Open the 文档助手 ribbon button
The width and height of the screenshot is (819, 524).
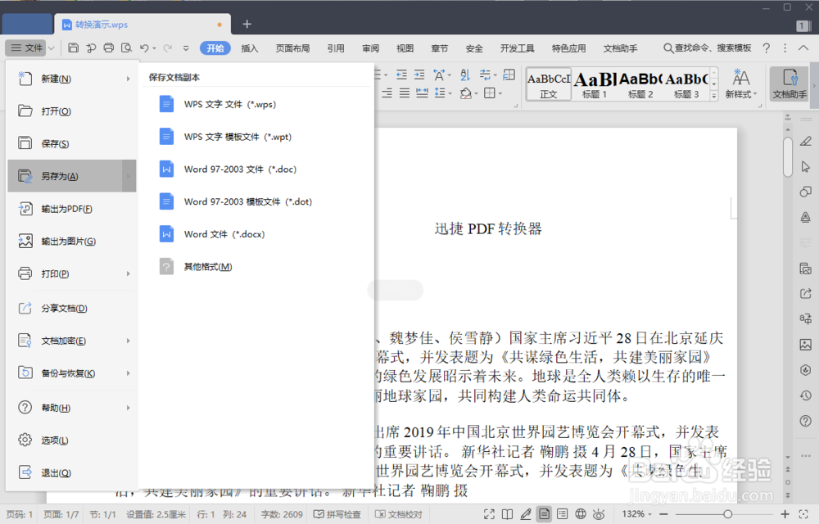(790, 84)
